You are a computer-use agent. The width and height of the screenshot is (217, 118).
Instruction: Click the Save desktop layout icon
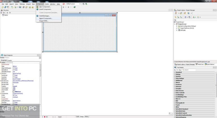click(x=83, y=4)
